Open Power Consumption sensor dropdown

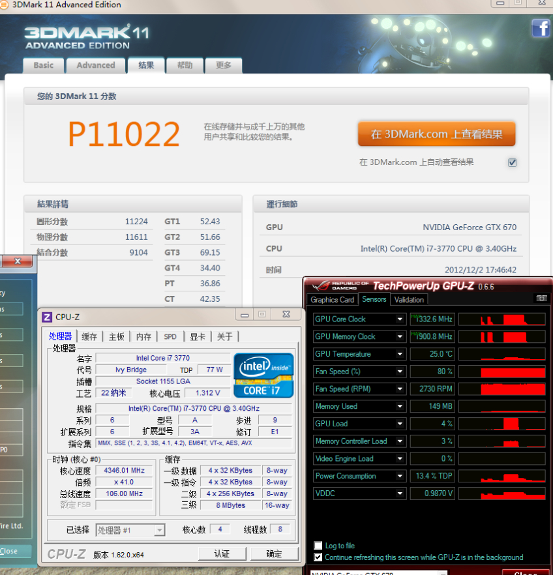400,476
